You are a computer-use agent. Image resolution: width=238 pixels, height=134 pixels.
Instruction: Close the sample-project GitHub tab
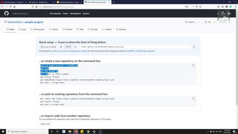[x=109, y=2]
